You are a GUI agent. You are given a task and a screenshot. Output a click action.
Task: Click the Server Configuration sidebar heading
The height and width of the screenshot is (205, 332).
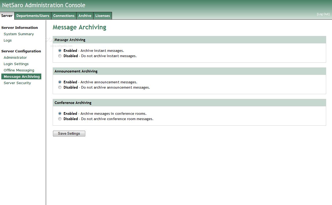click(x=21, y=51)
